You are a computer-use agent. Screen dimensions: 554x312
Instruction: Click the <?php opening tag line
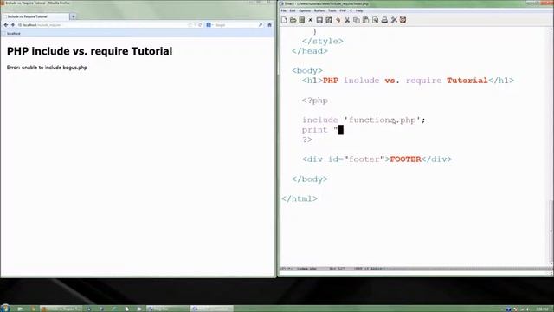tap(315, 101)
